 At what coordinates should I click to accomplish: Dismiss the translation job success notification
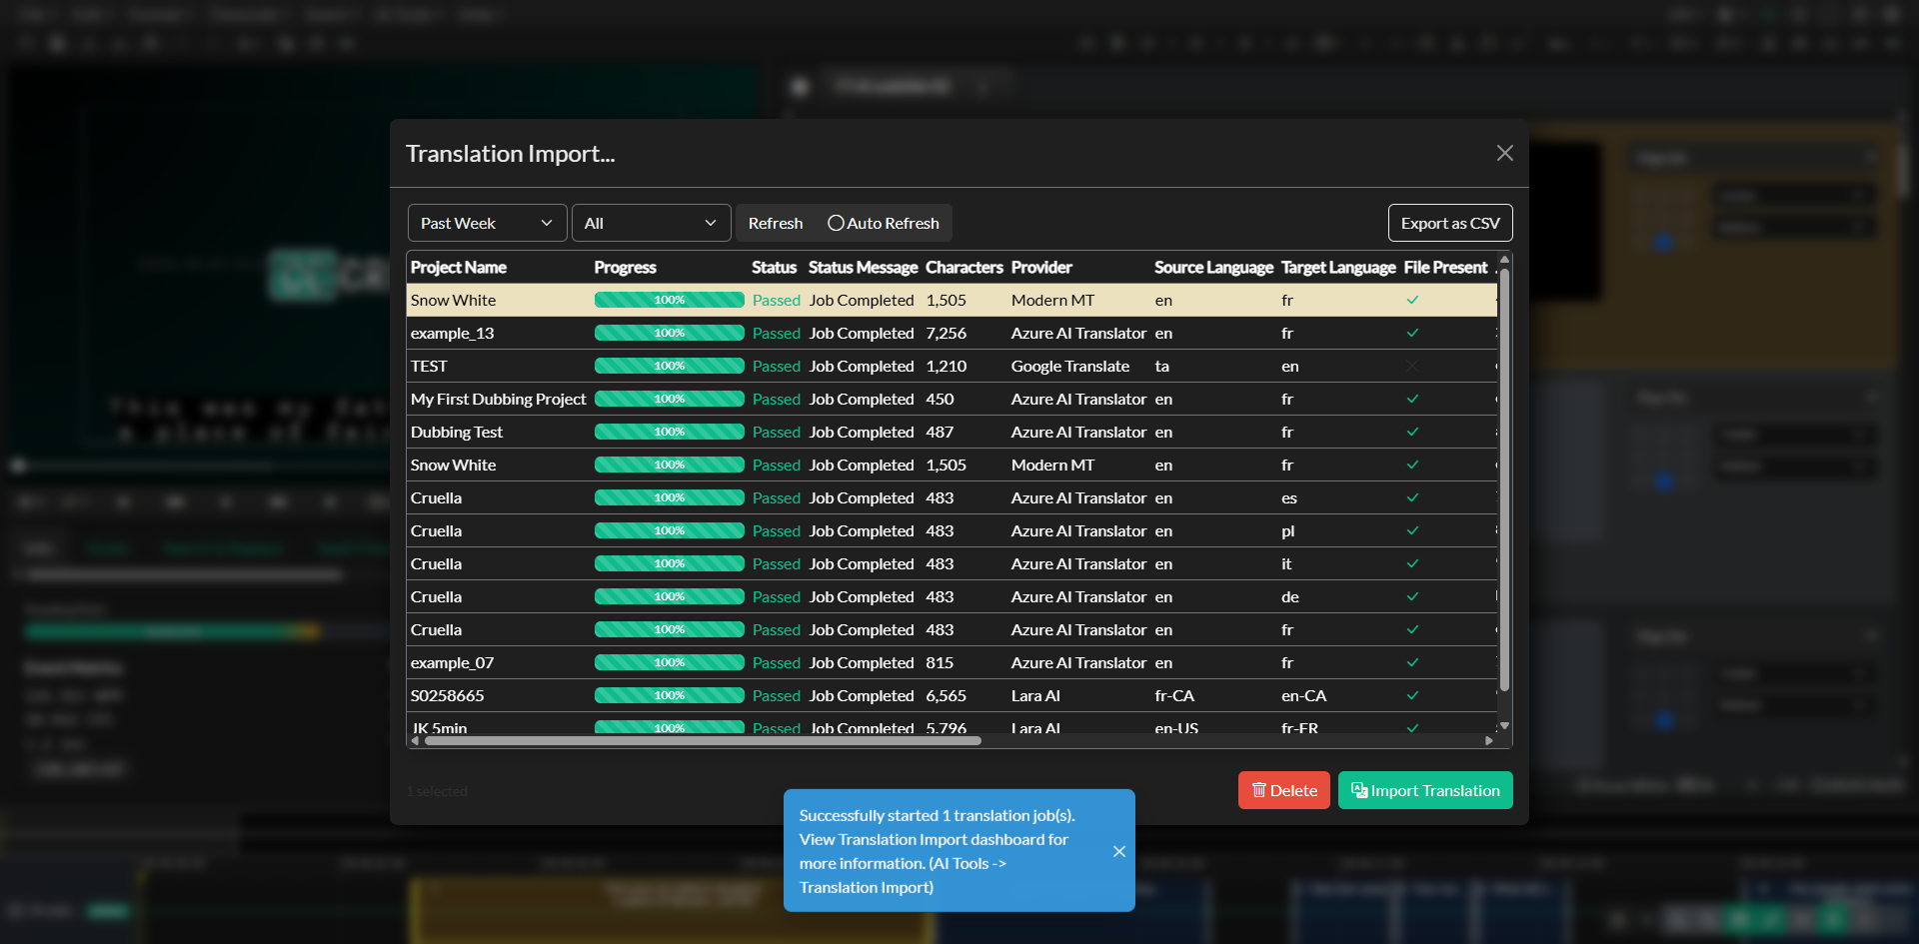1119,851
